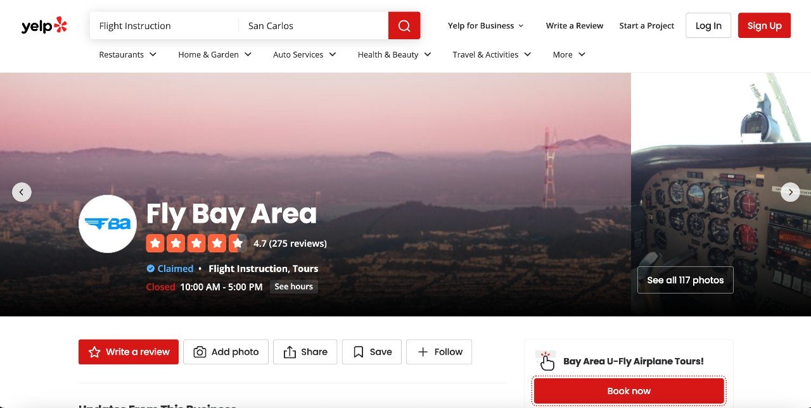811x408 pixels.
Task: Click the red search magnifier button
Action: (x=404, y=26)
